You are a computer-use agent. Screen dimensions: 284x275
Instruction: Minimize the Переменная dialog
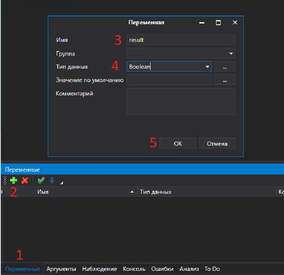[x=202, y=23]
